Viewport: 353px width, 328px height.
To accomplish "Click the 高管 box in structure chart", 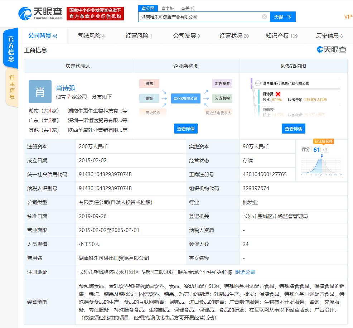I will point(149,98).
